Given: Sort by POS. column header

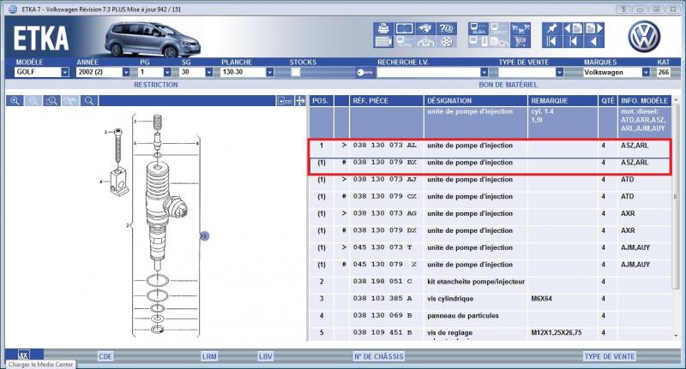Looking at the screenshot, I should pyautogui.click(x=321, y=101).
